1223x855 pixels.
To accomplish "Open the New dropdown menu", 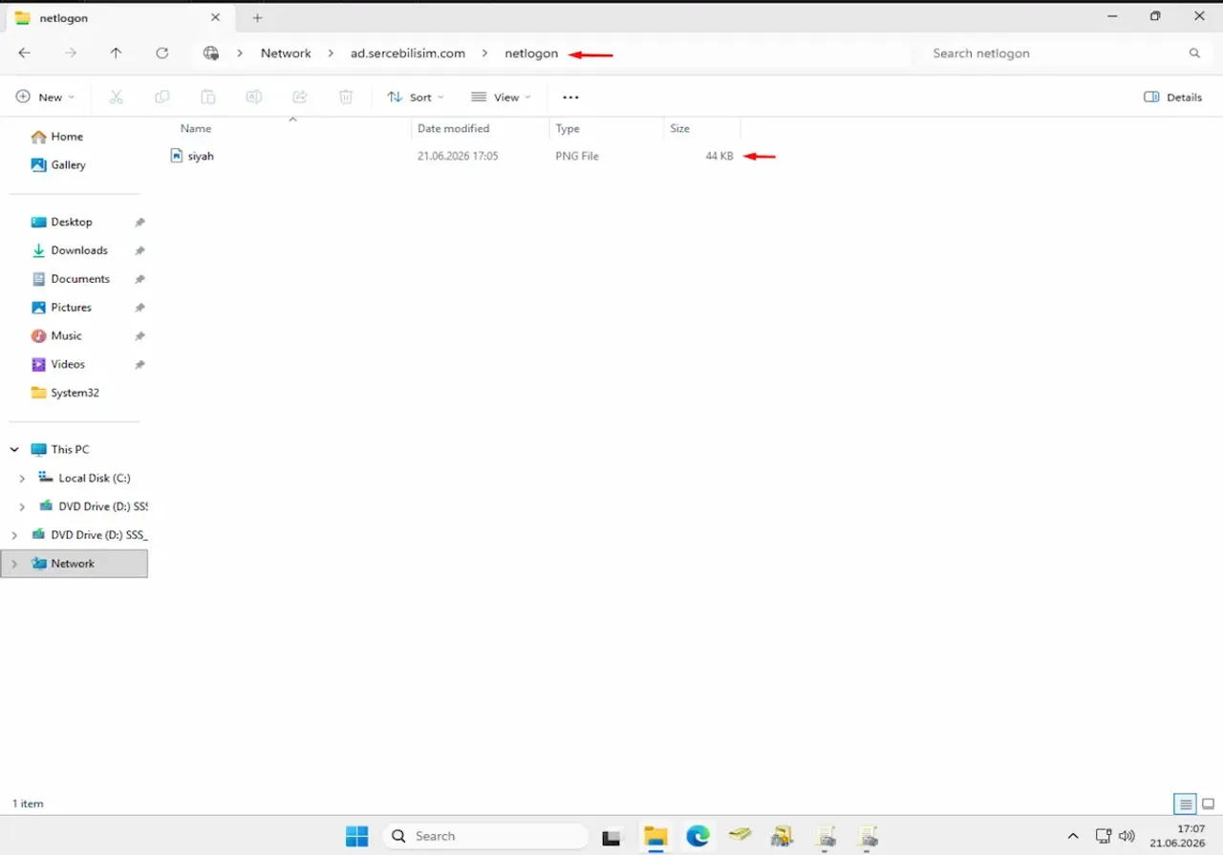I will tap(45, 96).
